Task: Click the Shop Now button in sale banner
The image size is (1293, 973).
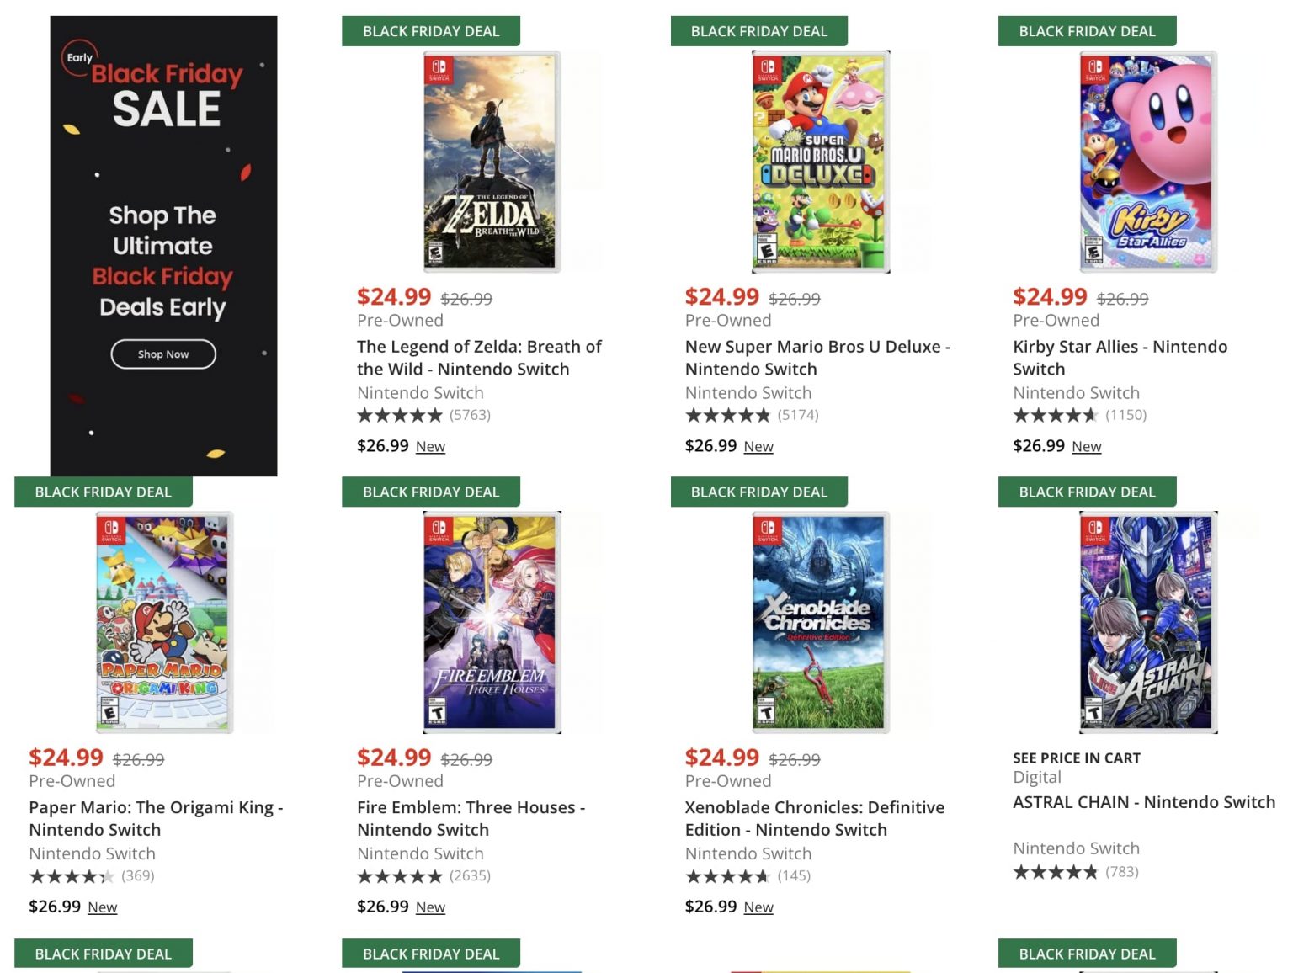Action: coord(163,354)
